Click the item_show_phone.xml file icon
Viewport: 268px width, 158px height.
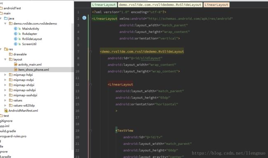point(16,70)
